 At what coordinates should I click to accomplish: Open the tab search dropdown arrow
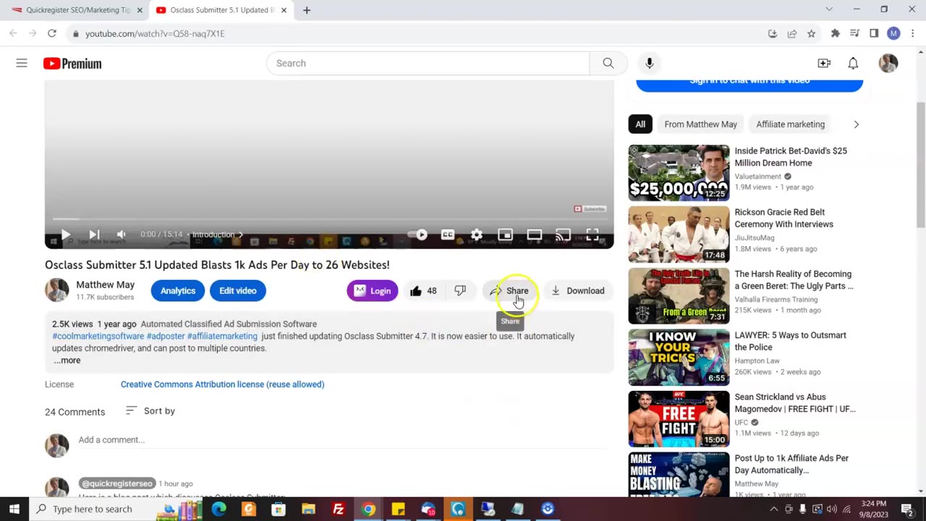point(829,9)
